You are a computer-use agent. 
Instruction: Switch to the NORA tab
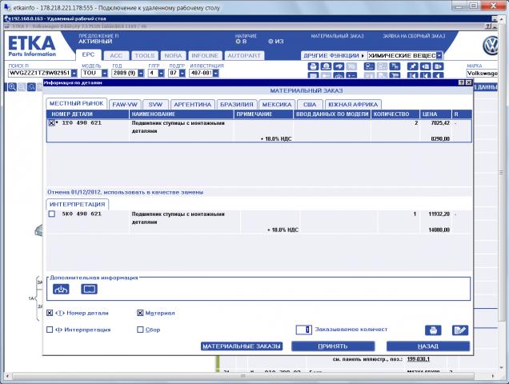173,56
